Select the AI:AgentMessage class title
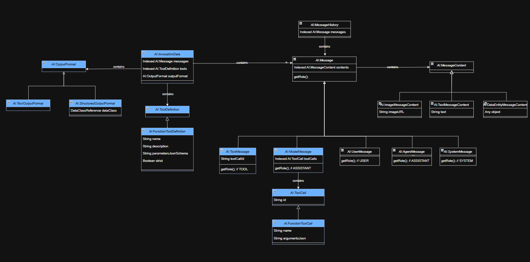 pos(412,152)
